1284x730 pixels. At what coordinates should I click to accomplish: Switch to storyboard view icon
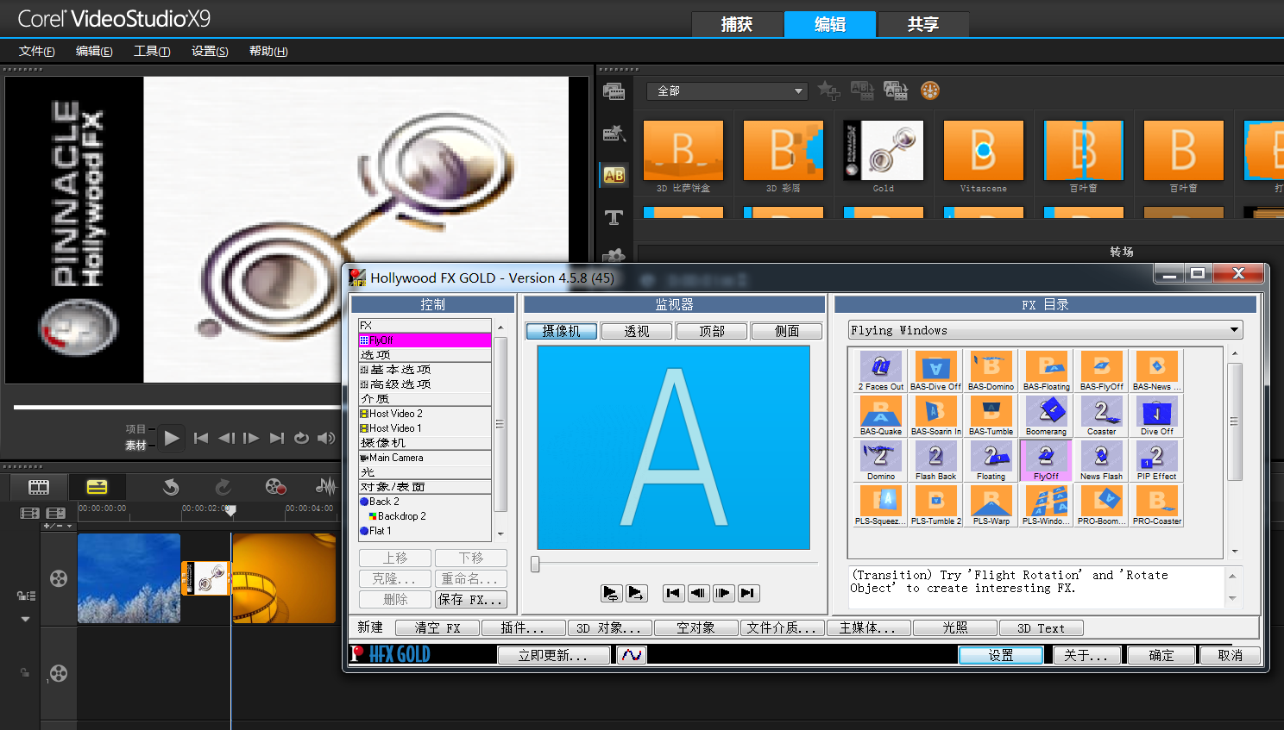(39, 487)
